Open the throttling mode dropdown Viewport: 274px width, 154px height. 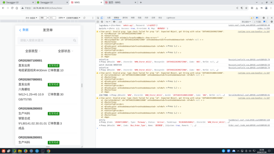(x=73, y=18)
